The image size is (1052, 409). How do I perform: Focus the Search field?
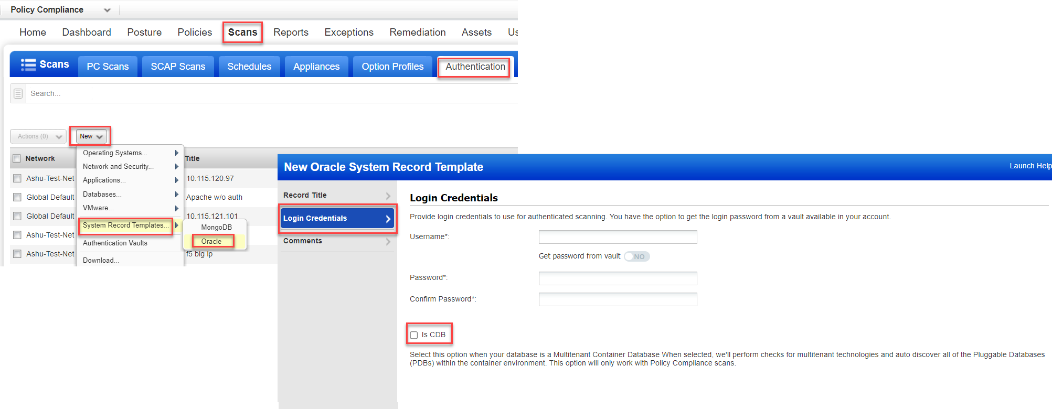point(272,93)
